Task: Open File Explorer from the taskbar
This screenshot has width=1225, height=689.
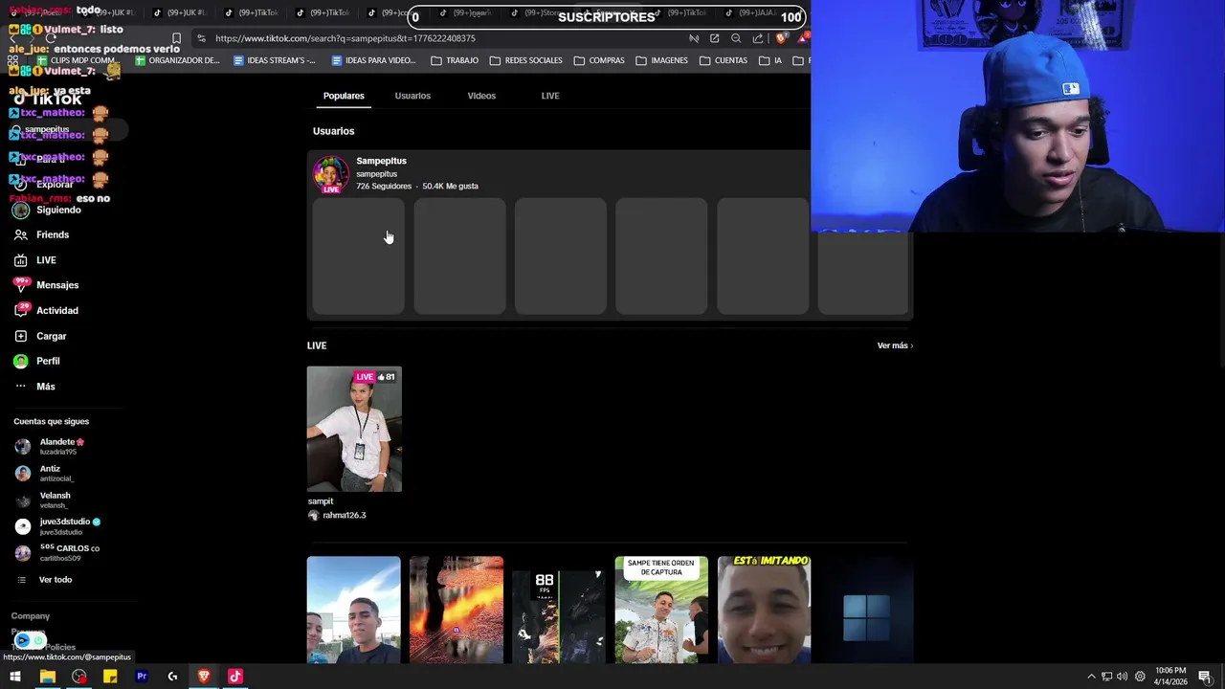Action: [x=47, y=677]
